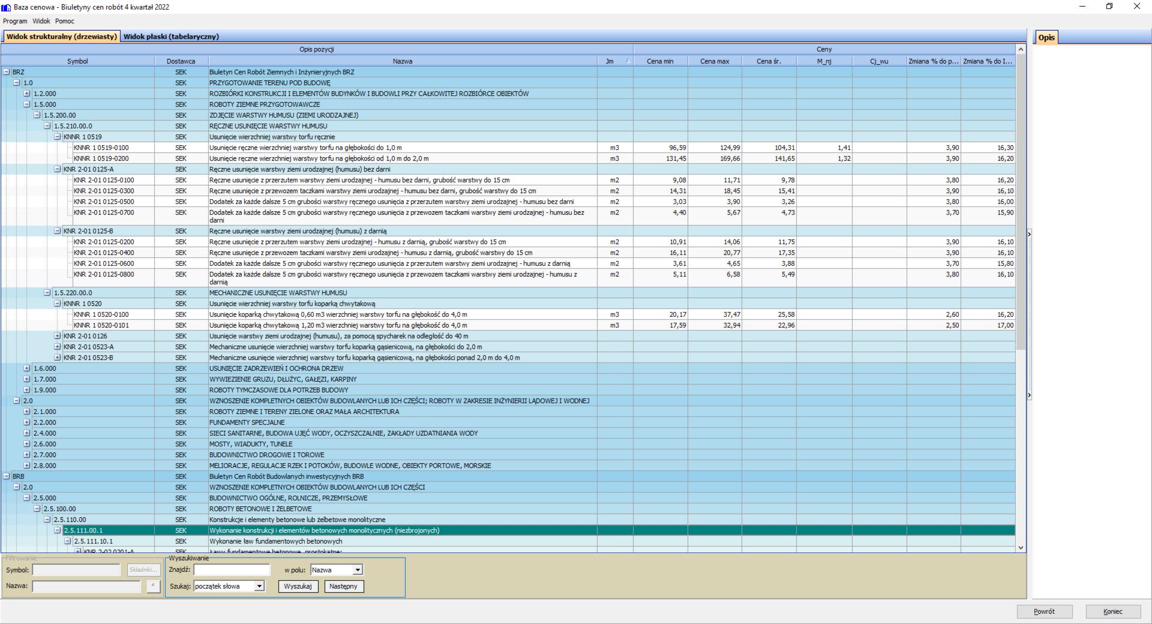Collapse the BRZ root node
The width and height of the screenshot is (1152, 624).
pos(7,72)
